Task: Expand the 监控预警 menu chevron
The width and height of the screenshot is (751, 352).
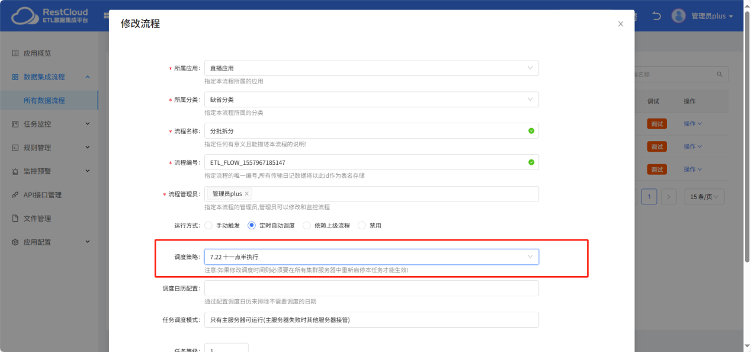Action: pos(88,171)
